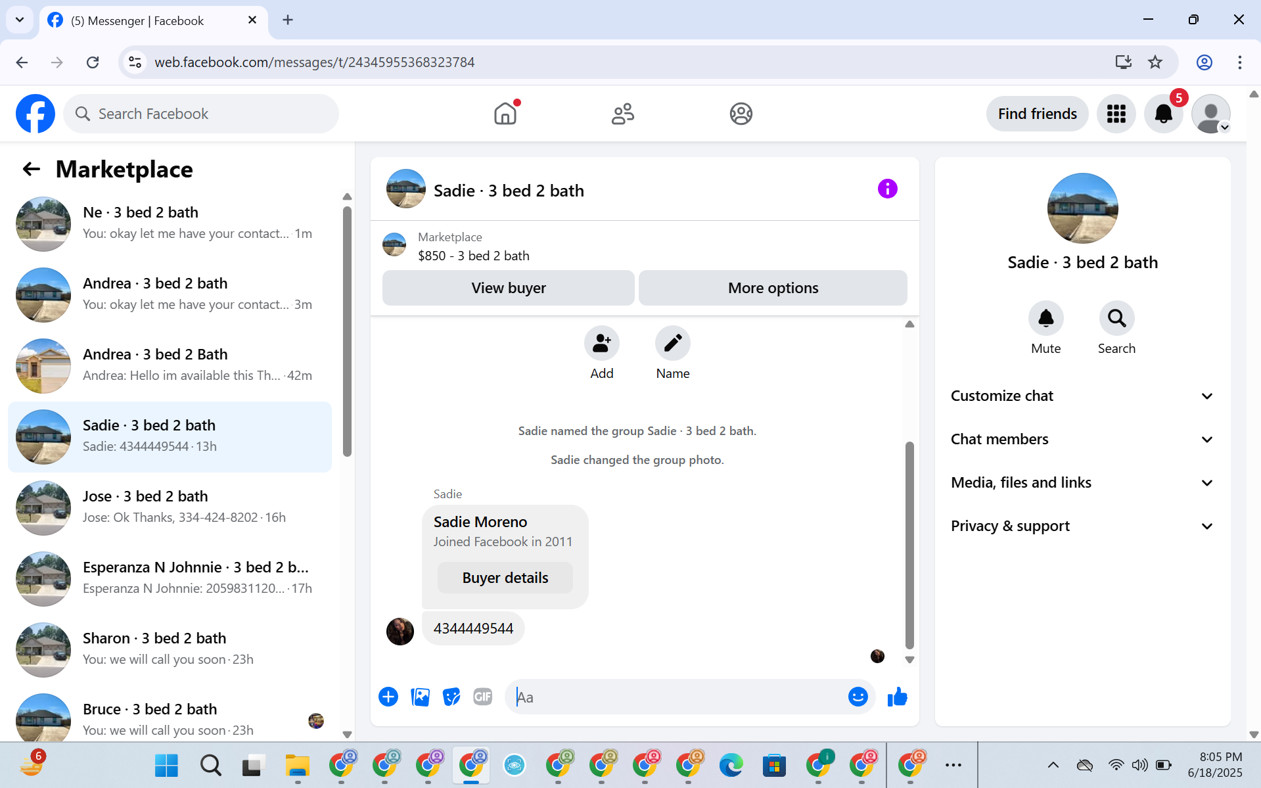
Task: Open Microsoft Store from taskbar
Action: (x=774, y=765)
